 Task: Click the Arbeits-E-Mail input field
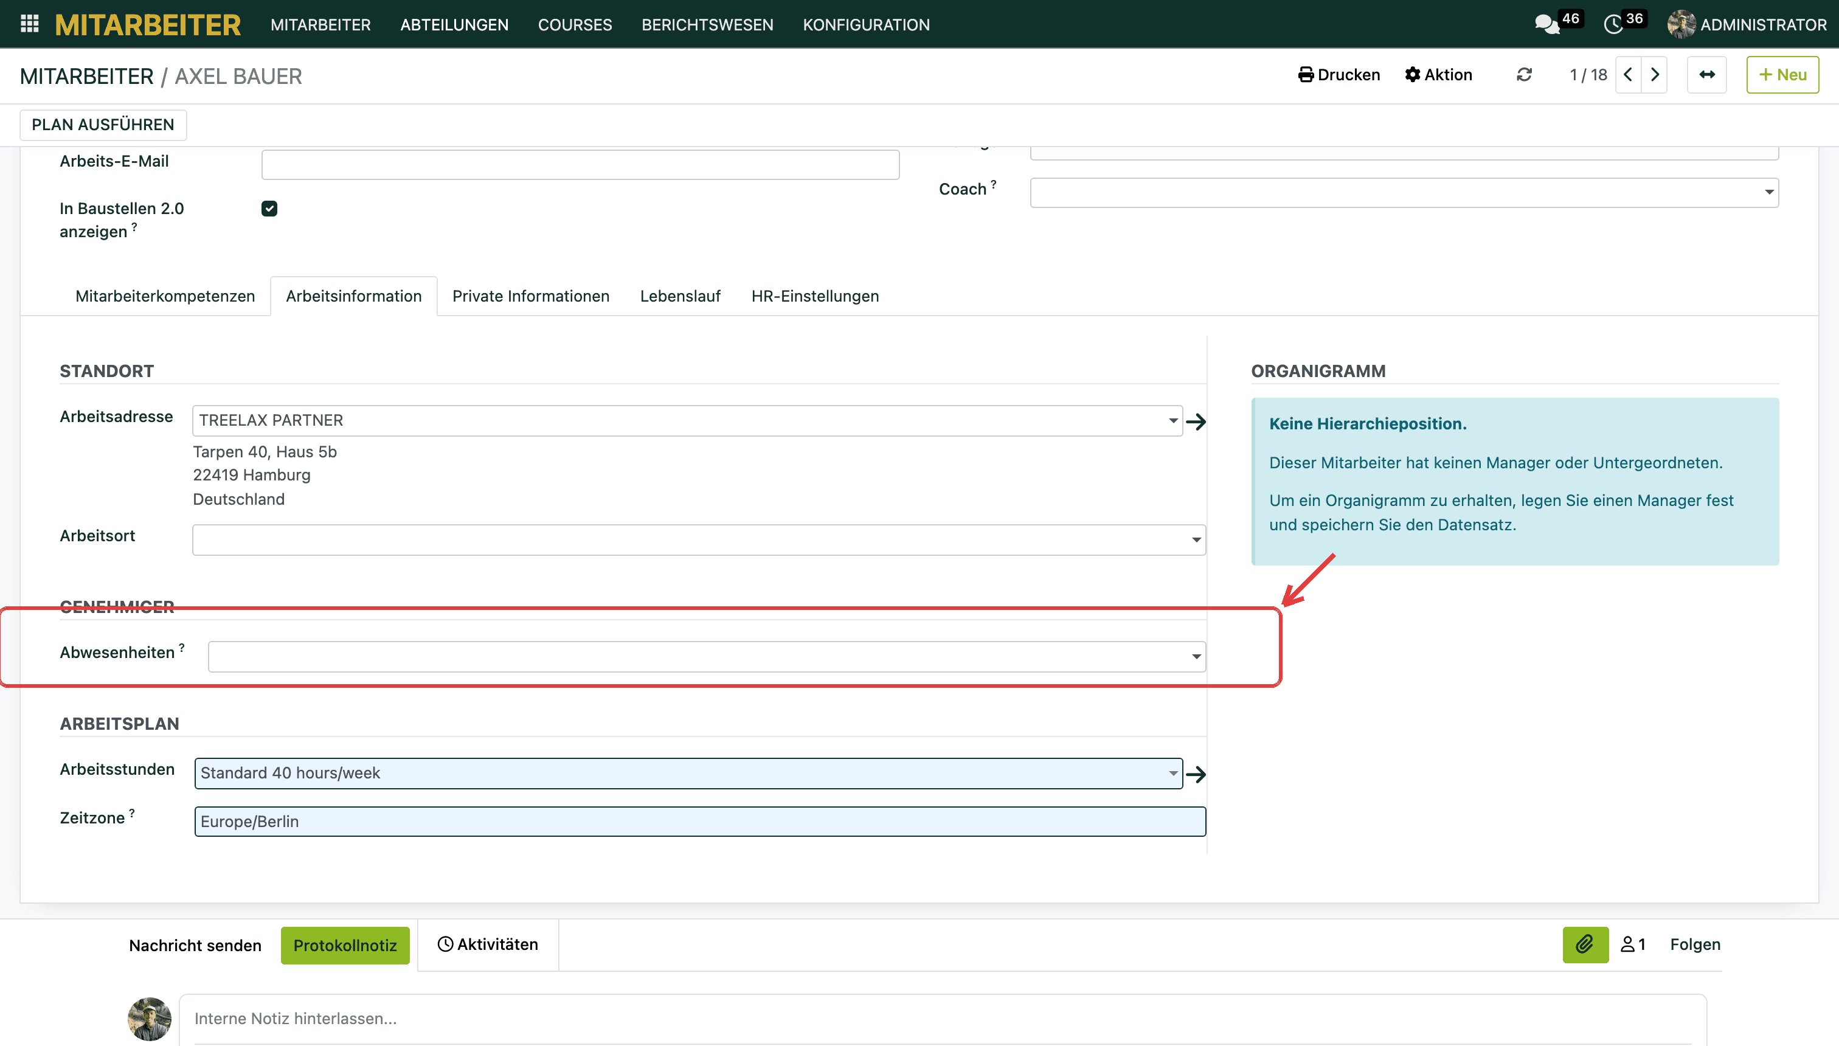[580, 165]
